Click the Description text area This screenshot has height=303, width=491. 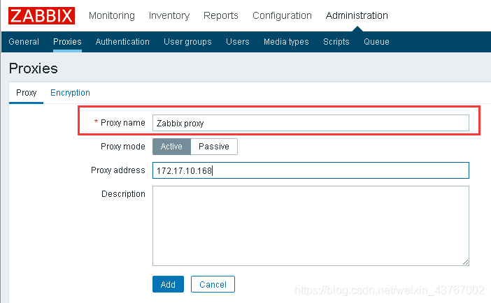311,226
